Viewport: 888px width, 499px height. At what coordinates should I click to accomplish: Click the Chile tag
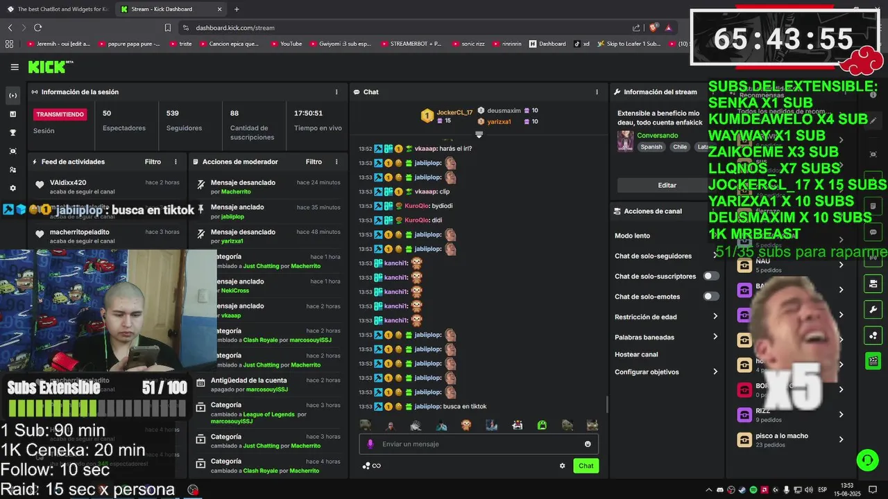coord(680,147)
